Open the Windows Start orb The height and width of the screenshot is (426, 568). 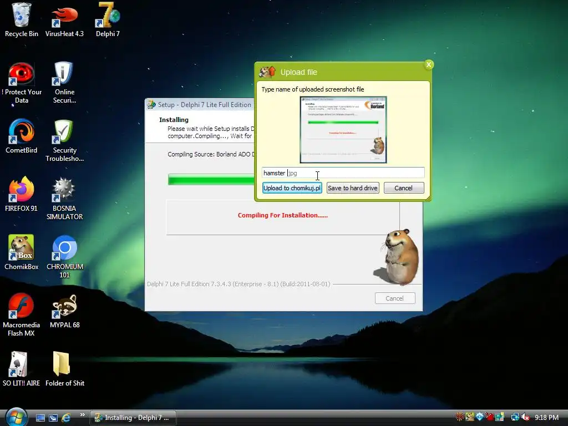click(16, 417)
